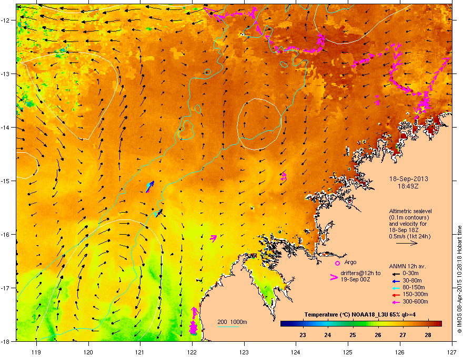This screenshot has height=357, width=463.
Task: Click the small cyan isobath loop near 13S 122.3E
Action: [208, 72]
